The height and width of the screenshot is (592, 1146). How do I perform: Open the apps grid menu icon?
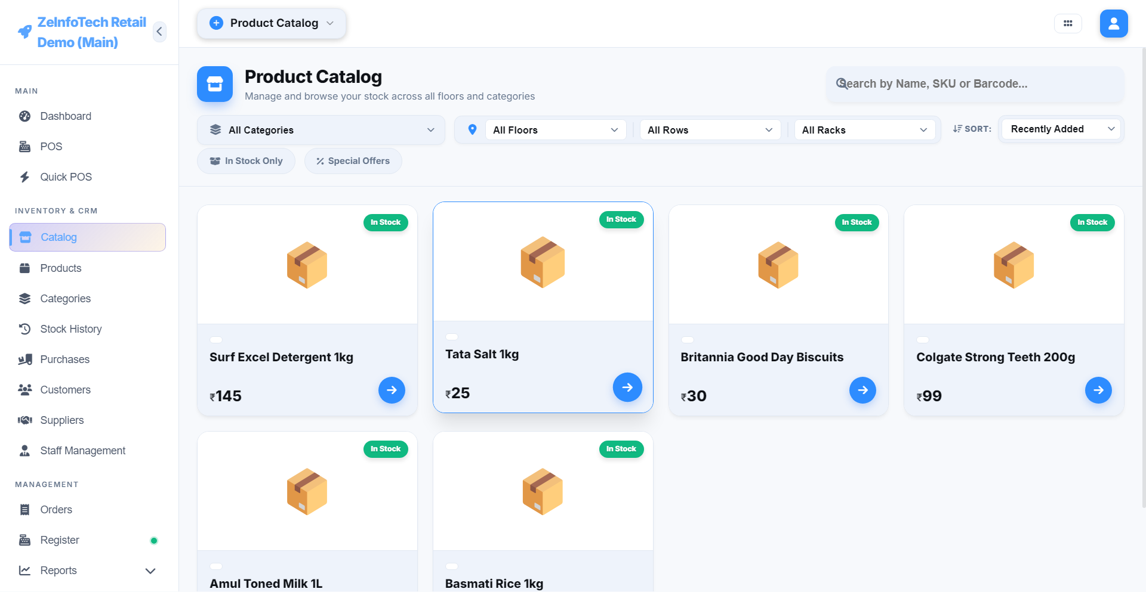pos(1068,24)
